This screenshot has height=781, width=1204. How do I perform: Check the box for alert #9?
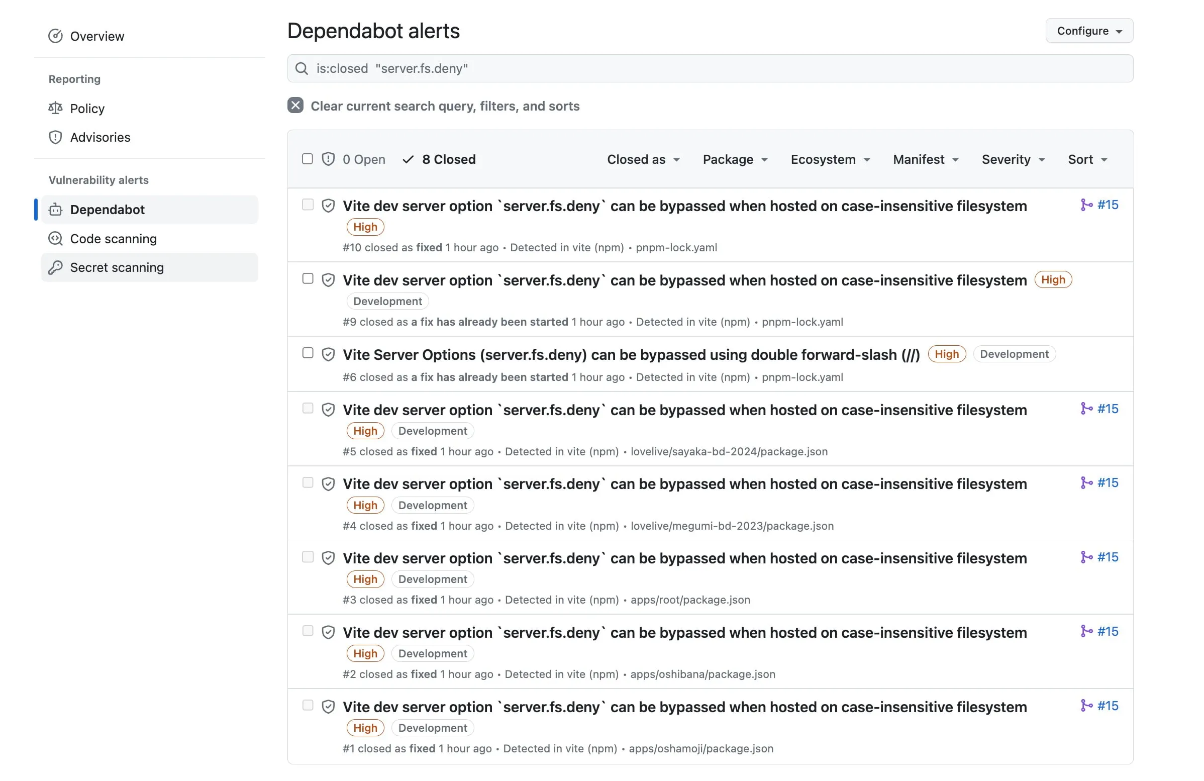(x=308, y=279)
